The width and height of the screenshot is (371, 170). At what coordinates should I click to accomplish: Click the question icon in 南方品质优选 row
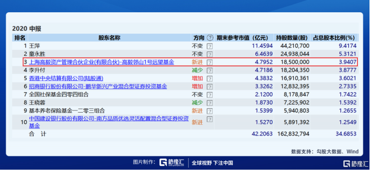pyautogui.click(x=210, y=119)
